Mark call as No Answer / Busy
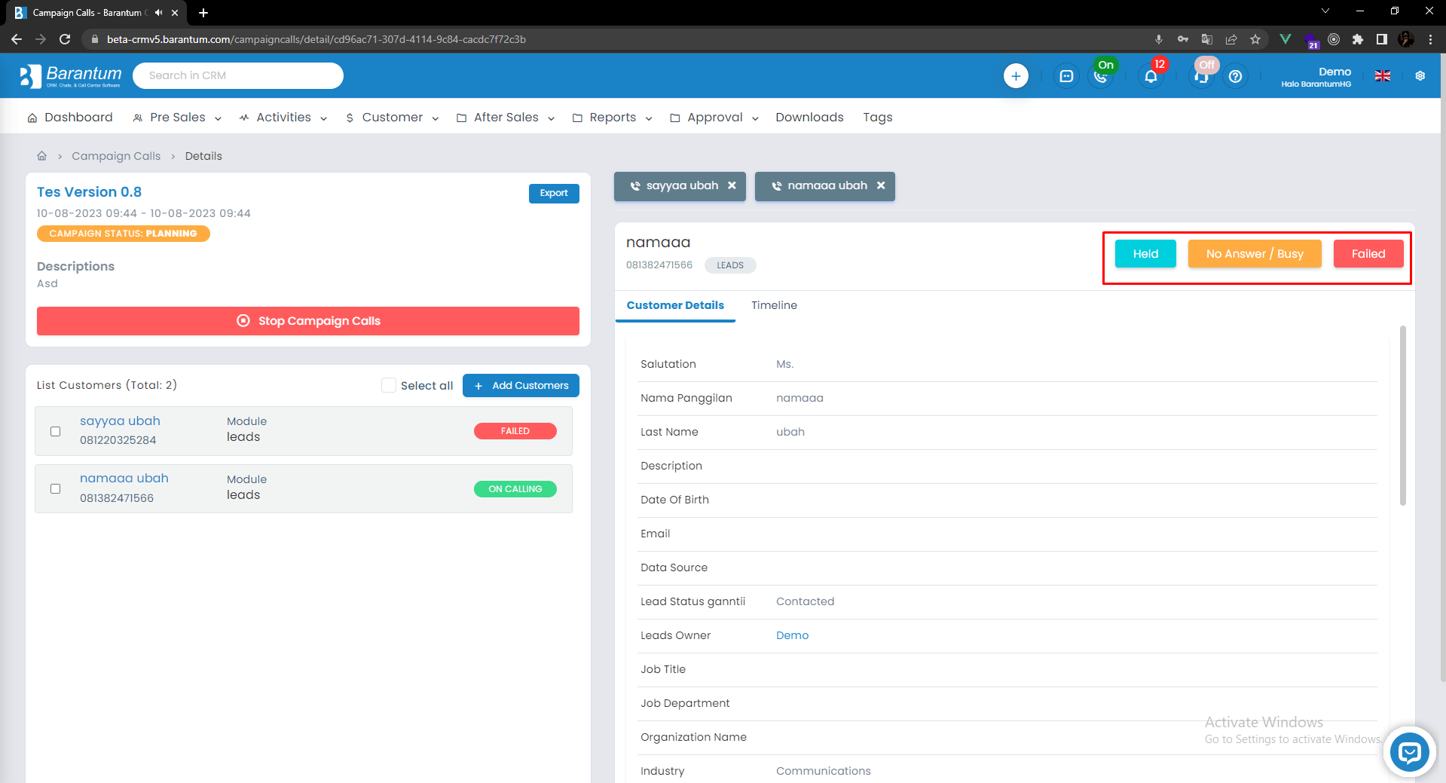The height and width of the screenshot is (783, 1446). click(1254, 254)
